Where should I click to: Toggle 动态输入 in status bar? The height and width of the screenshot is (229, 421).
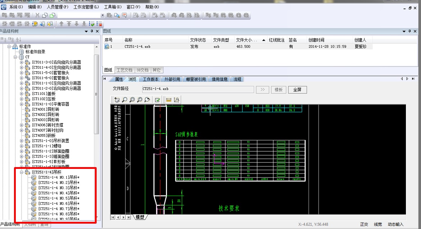point(395,224)
